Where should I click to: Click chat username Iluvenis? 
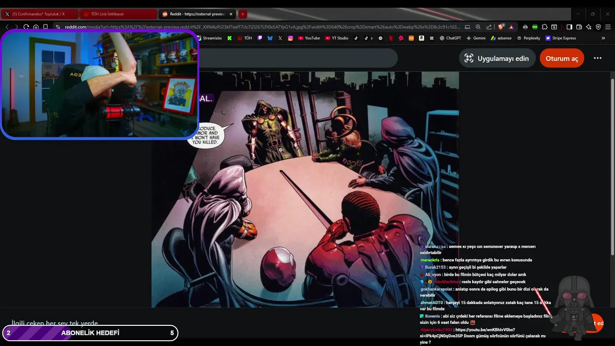(432, 316)
